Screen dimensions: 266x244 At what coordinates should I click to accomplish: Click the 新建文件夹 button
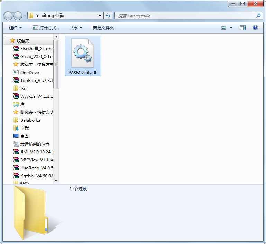[x=103, y=28]
